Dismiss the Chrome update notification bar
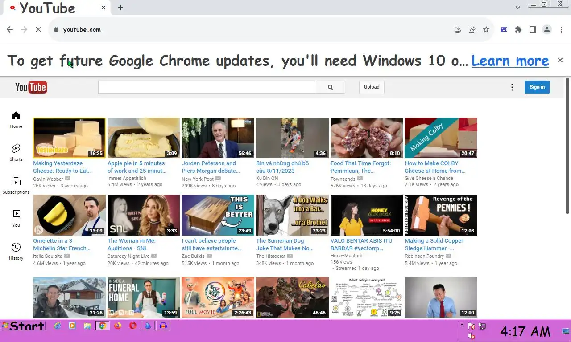The height and width of the screenshot is (342, 571). [x=560, y=60]
